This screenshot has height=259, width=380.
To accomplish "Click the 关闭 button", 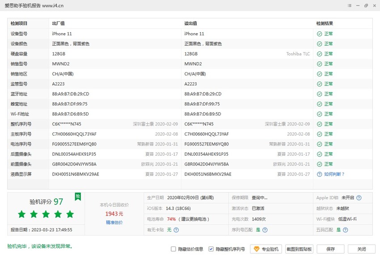I will click(x=362, y=249).
